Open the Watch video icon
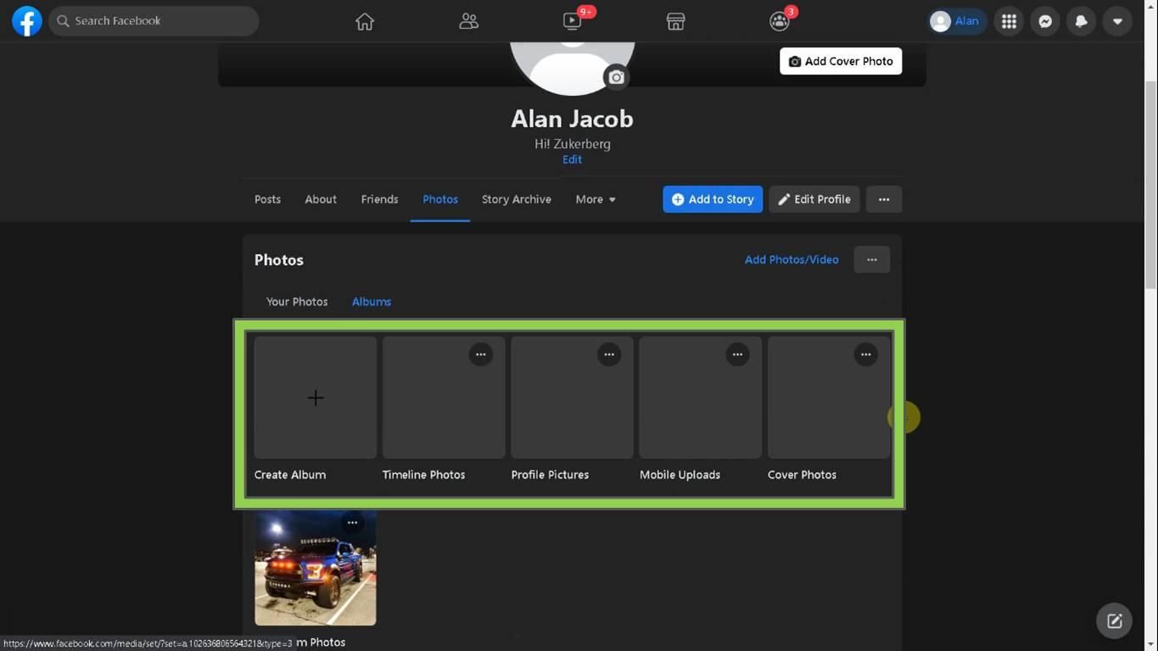The height and width of the screenshot is (651, 1158). 573,21
